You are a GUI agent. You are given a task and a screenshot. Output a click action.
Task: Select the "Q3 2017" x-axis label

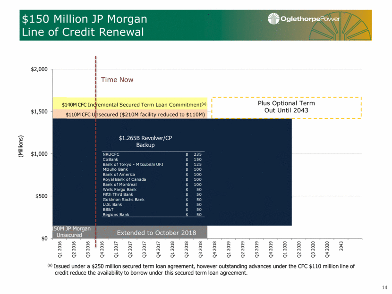[x=144, y=249]
